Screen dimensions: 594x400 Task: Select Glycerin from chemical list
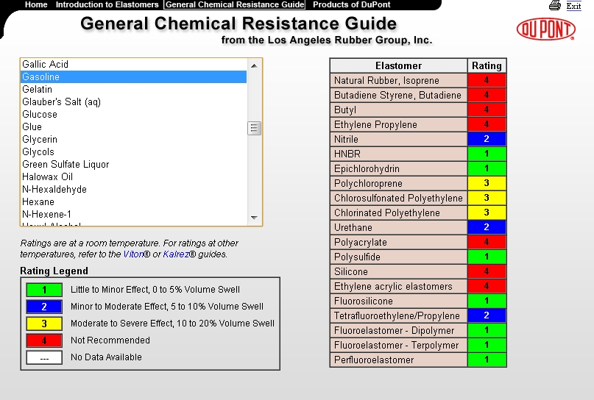(40, 140)
